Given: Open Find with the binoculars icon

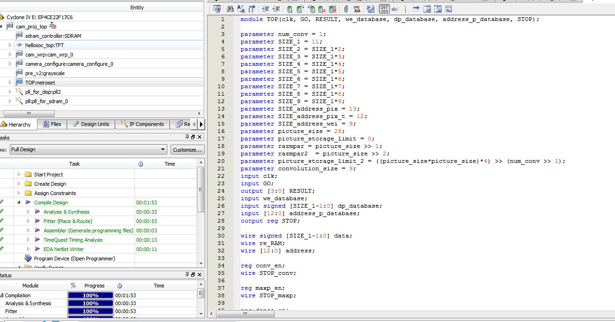Looking at the screenshot, I should 230,9.
